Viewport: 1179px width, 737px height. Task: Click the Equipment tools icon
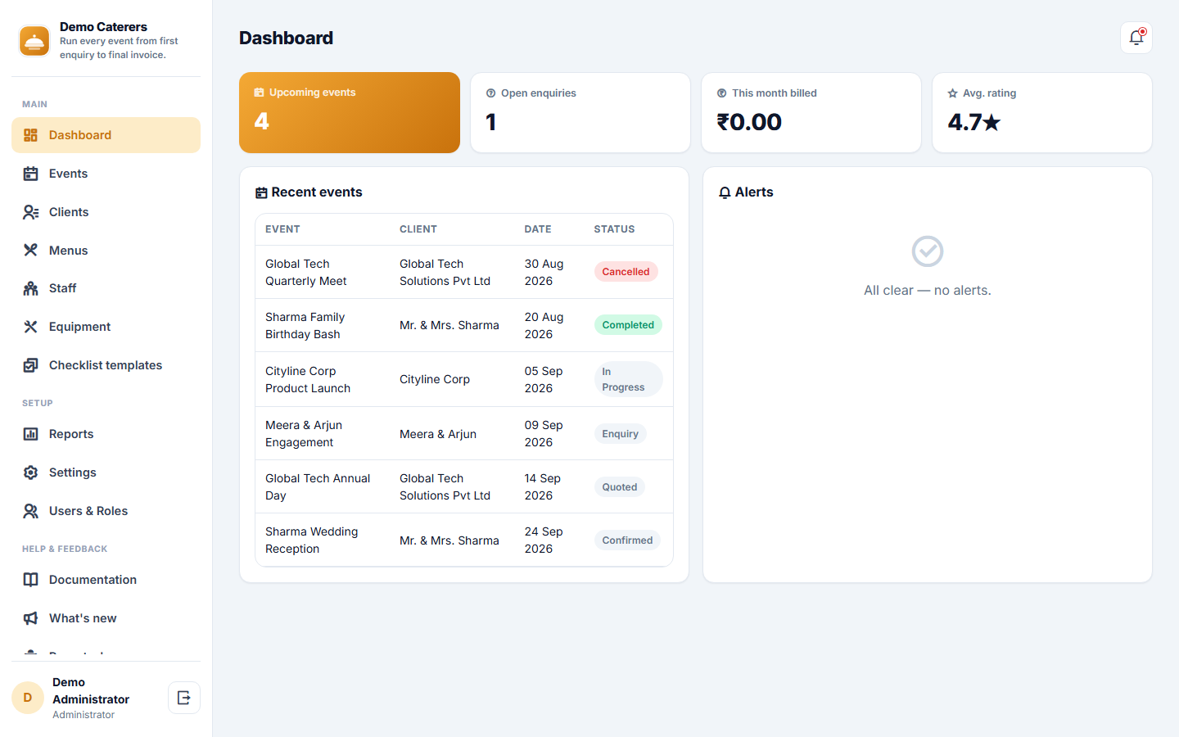coord(30,327)
